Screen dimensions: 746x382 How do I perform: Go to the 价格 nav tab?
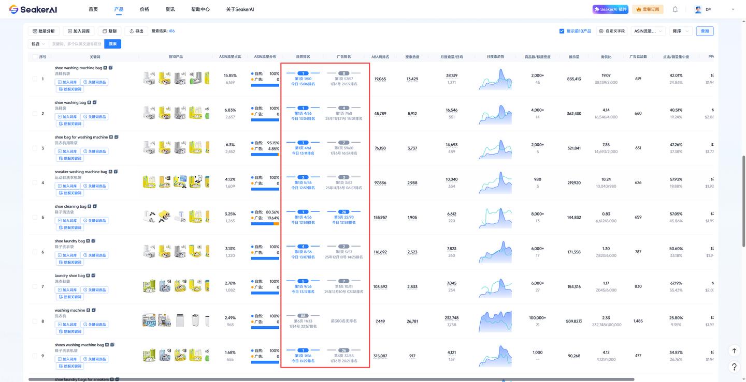click(x=144, y=9)
